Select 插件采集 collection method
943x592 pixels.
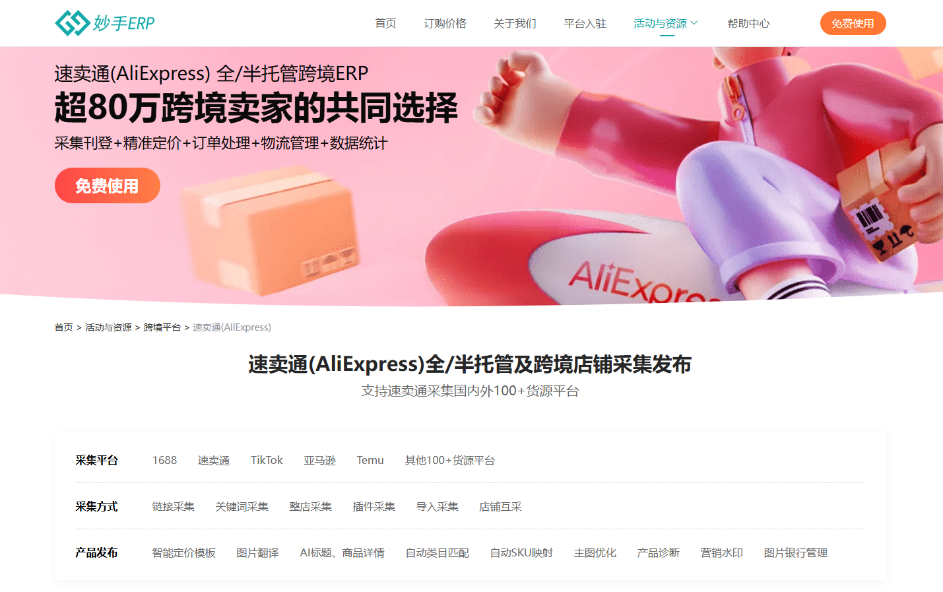point(374,506)
